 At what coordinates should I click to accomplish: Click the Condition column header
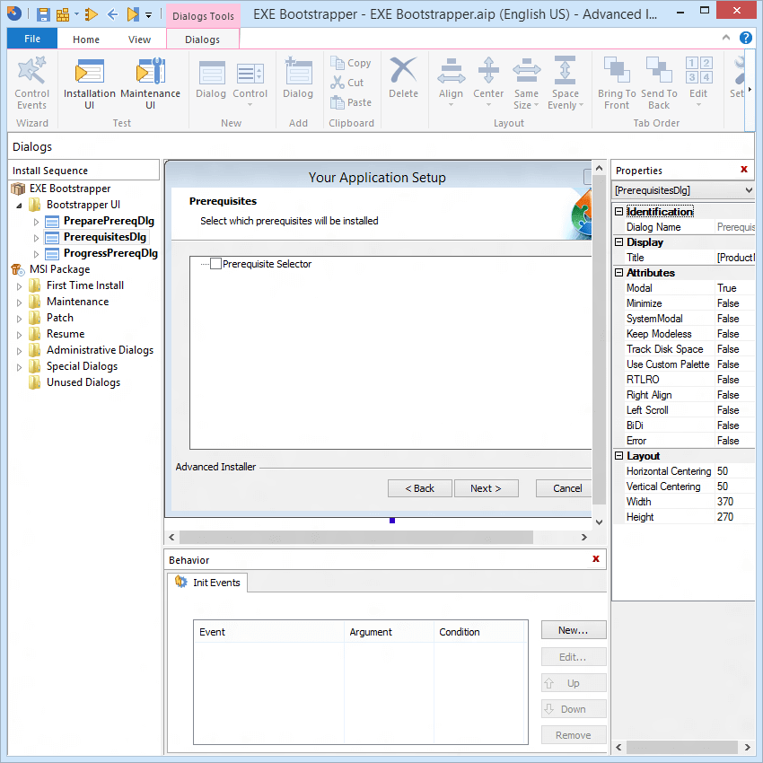[x=479, y=632]
